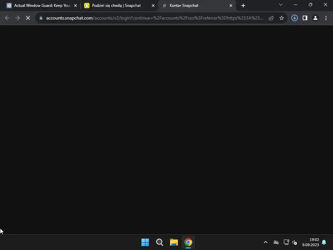Open network status tray icon
The width and height of the screenshot is (333, 250).
286,242
